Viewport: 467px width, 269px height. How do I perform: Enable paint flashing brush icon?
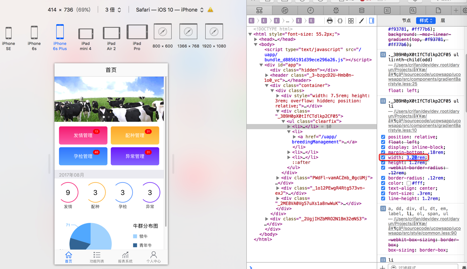point(361,21)
